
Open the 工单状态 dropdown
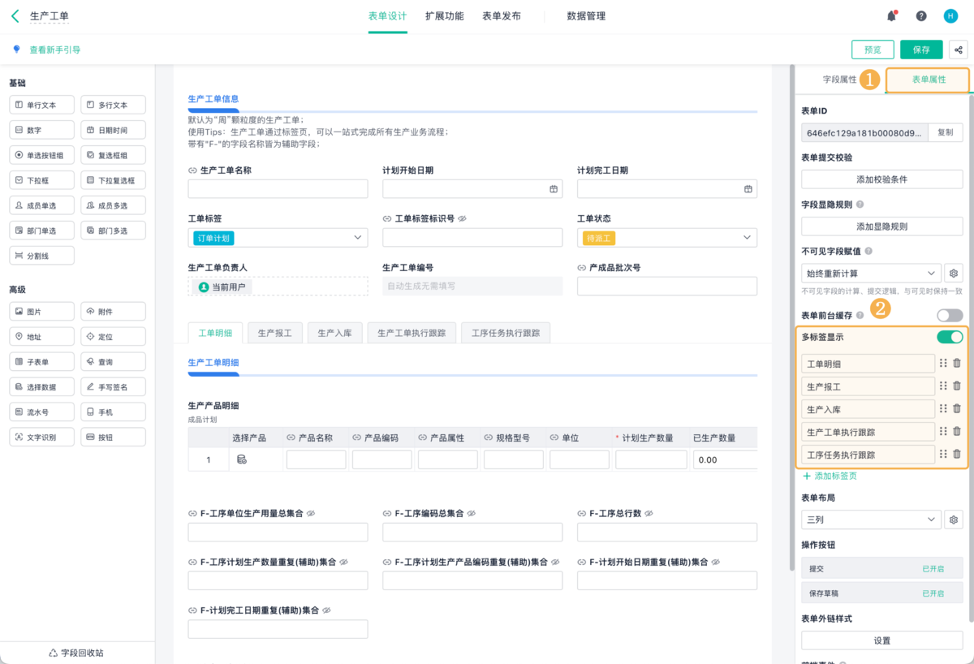pyautogui.click(x=667, y=237)
